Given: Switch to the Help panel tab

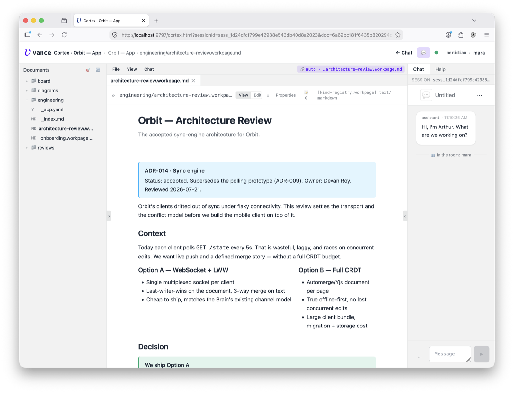Looking at the screenshot, I should pyautogui.click(x=440, y=69).
